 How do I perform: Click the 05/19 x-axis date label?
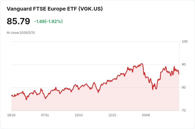[11, 115]
